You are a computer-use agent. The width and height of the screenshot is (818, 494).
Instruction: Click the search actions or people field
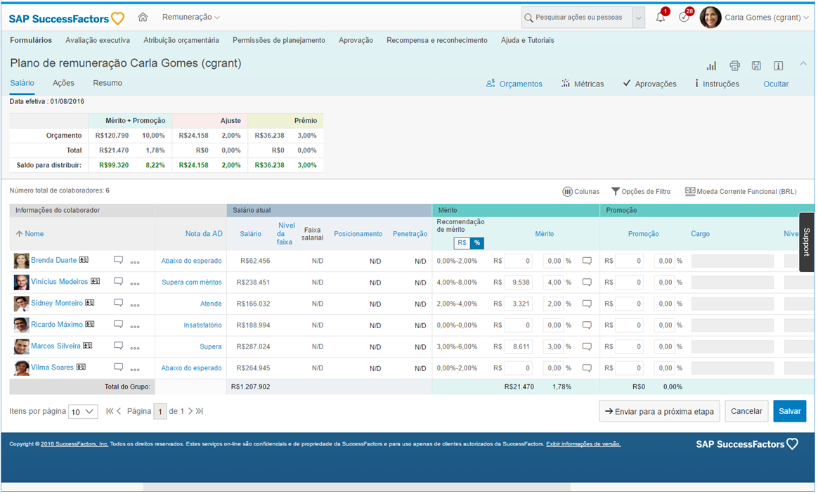tap(577, 18)
